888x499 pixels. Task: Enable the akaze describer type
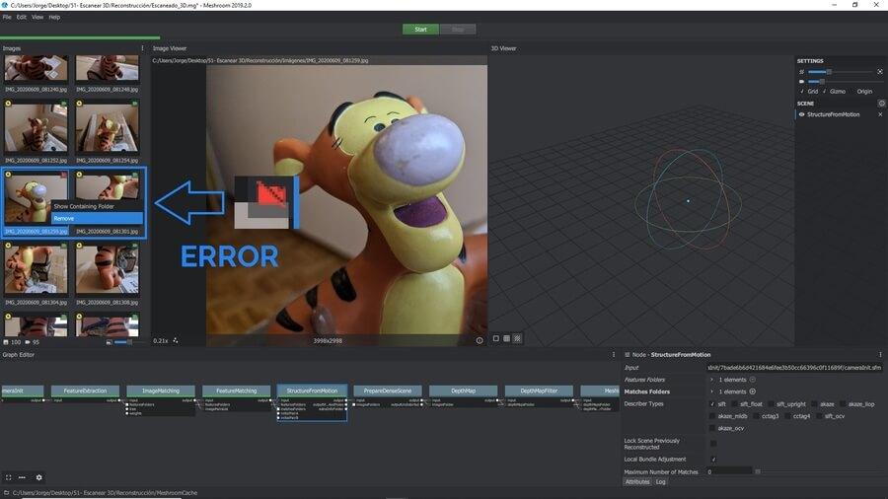tap(814, 404)
